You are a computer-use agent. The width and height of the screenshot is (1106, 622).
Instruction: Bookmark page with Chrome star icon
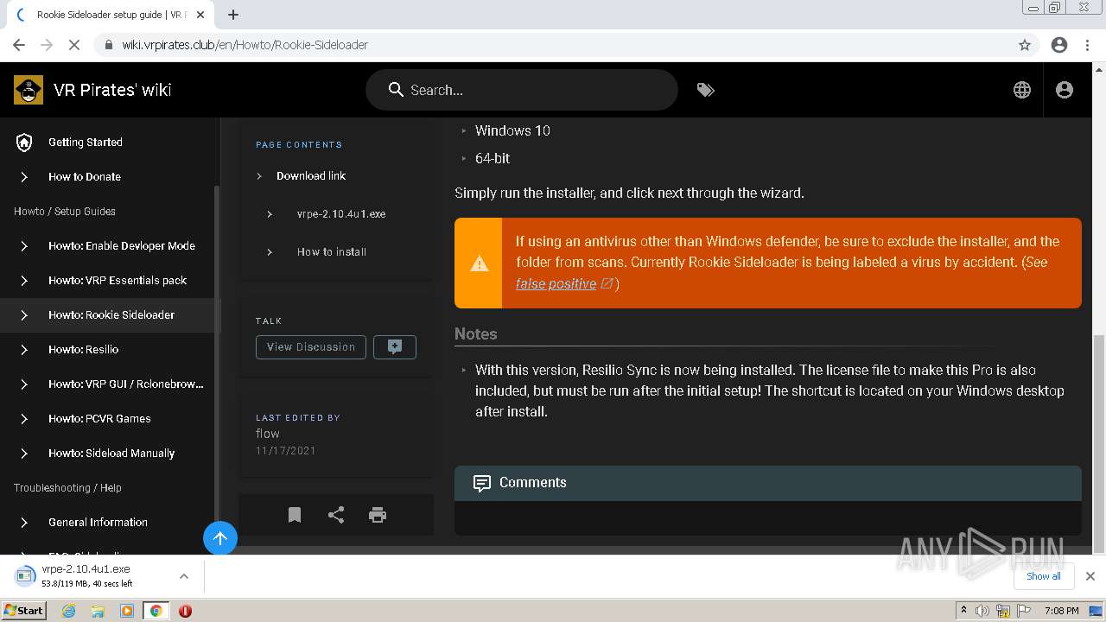[1025, 45]
